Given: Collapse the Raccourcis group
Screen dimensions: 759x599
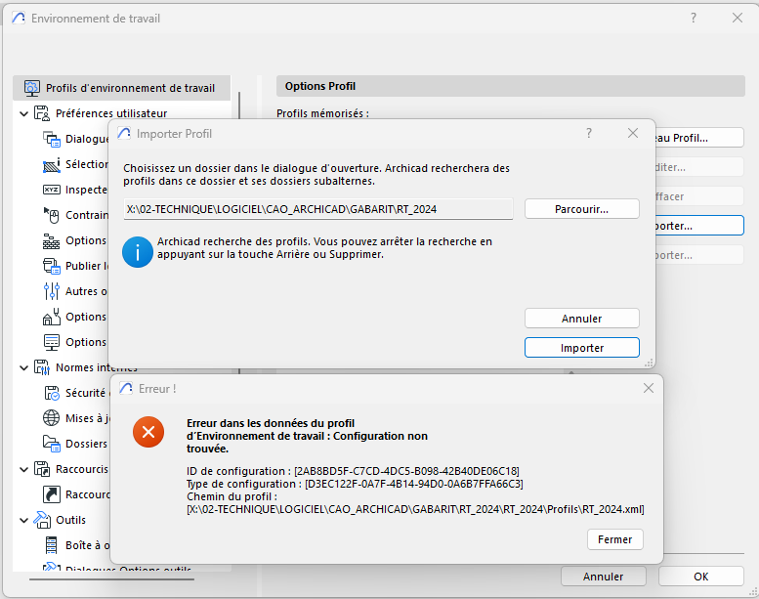Looking at the screenshot, I should [x=23, y=470].
